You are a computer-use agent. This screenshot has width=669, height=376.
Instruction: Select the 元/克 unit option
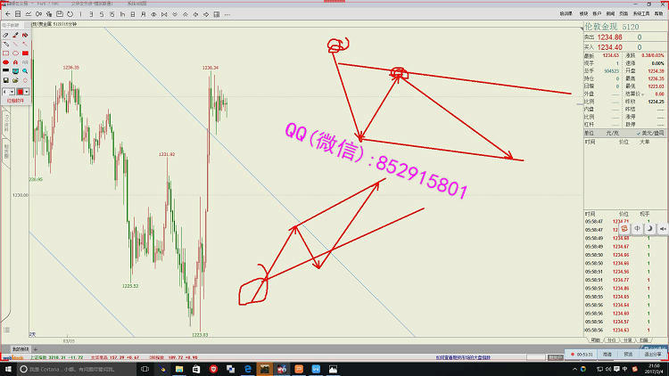pyautogui.click(x=613, y=133)
